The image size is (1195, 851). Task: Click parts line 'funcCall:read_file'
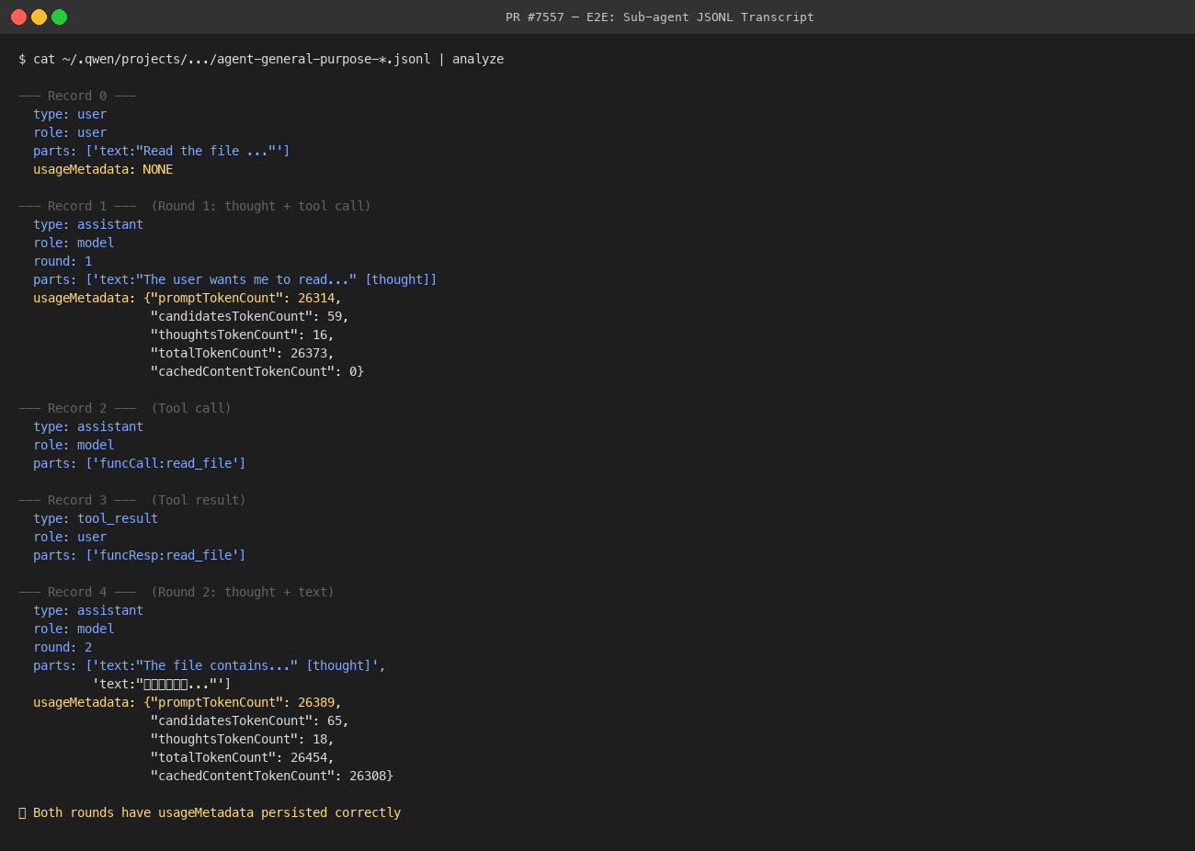140,463
